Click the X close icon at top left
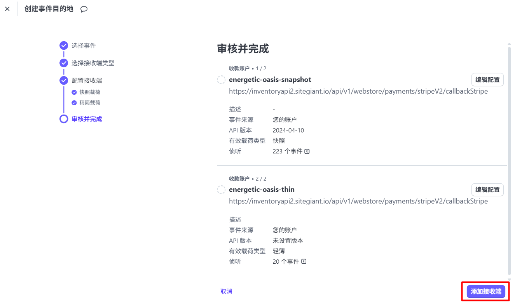This screenshot has height=308, width=522. (7, 9)
